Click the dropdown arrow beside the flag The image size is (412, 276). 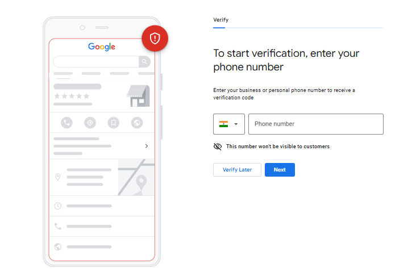coord(236,124)
